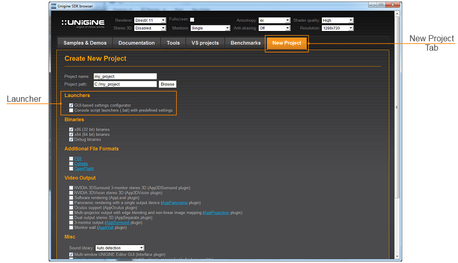Enable Panoramic rendering checkbox
This screenshot has width=458, height=263.
click(71, 203)
